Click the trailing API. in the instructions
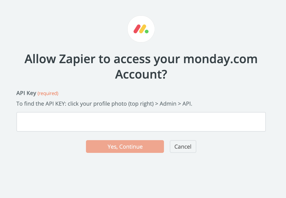286x198 pixels. [187, 104]
